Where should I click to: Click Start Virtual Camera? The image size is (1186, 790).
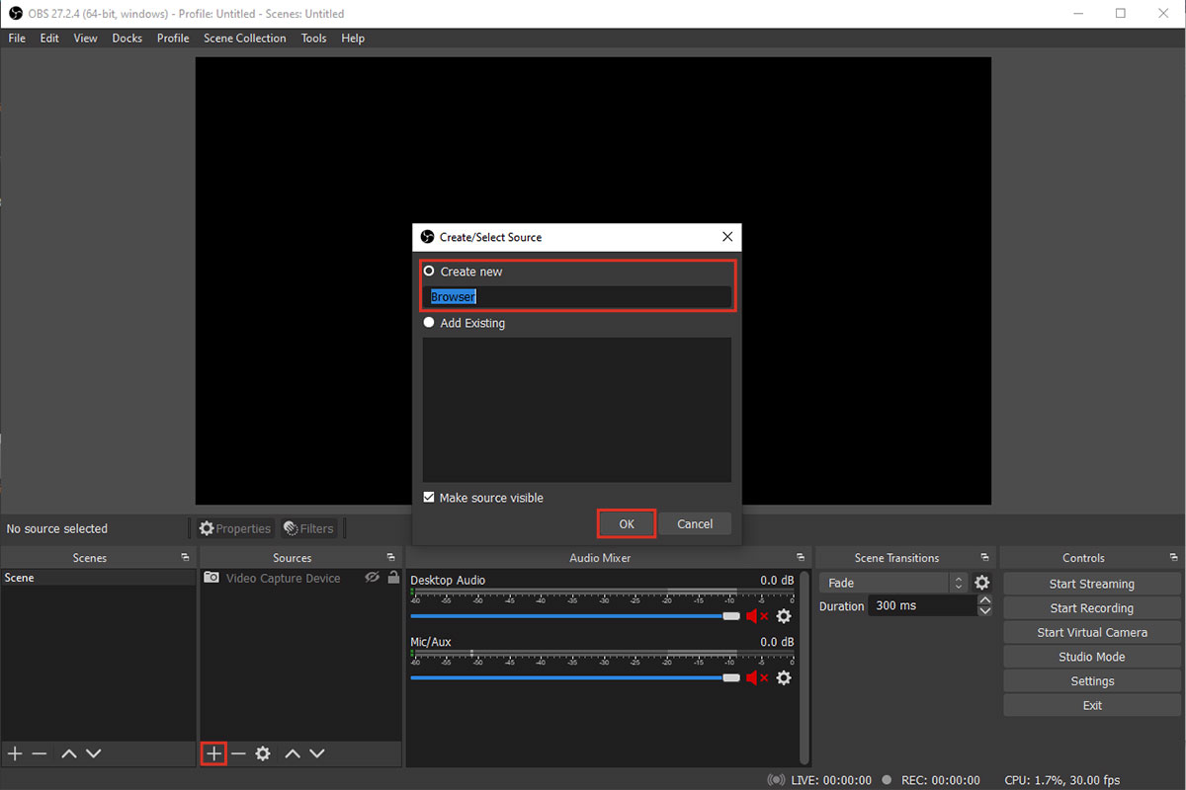pos(1092,633)
